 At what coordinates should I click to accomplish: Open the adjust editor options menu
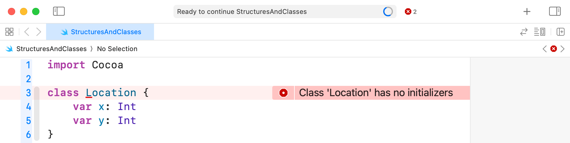click(539, 32)
